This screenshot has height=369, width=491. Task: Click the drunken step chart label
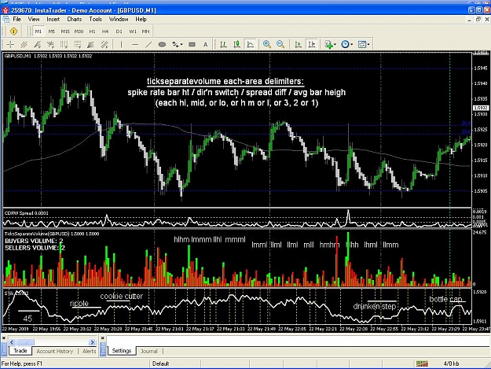click(375, 306)
